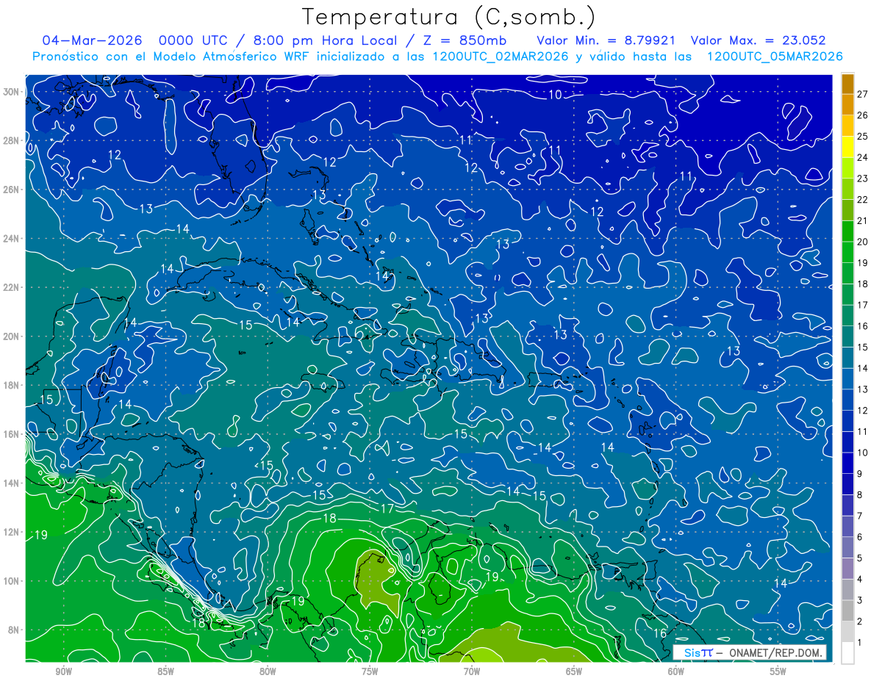
Task: Click the '12N' latitude axis label
Action: tap(10, 532)
